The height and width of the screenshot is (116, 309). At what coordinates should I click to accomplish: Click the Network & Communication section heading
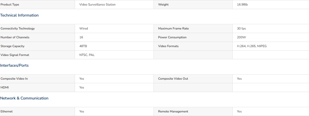tap(24, 98)
